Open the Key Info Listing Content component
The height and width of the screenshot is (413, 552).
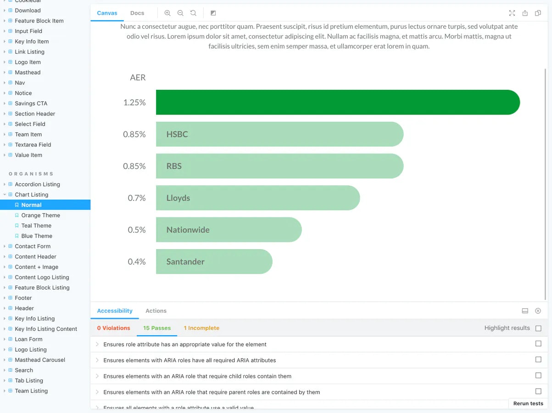(x=46, y=329)
